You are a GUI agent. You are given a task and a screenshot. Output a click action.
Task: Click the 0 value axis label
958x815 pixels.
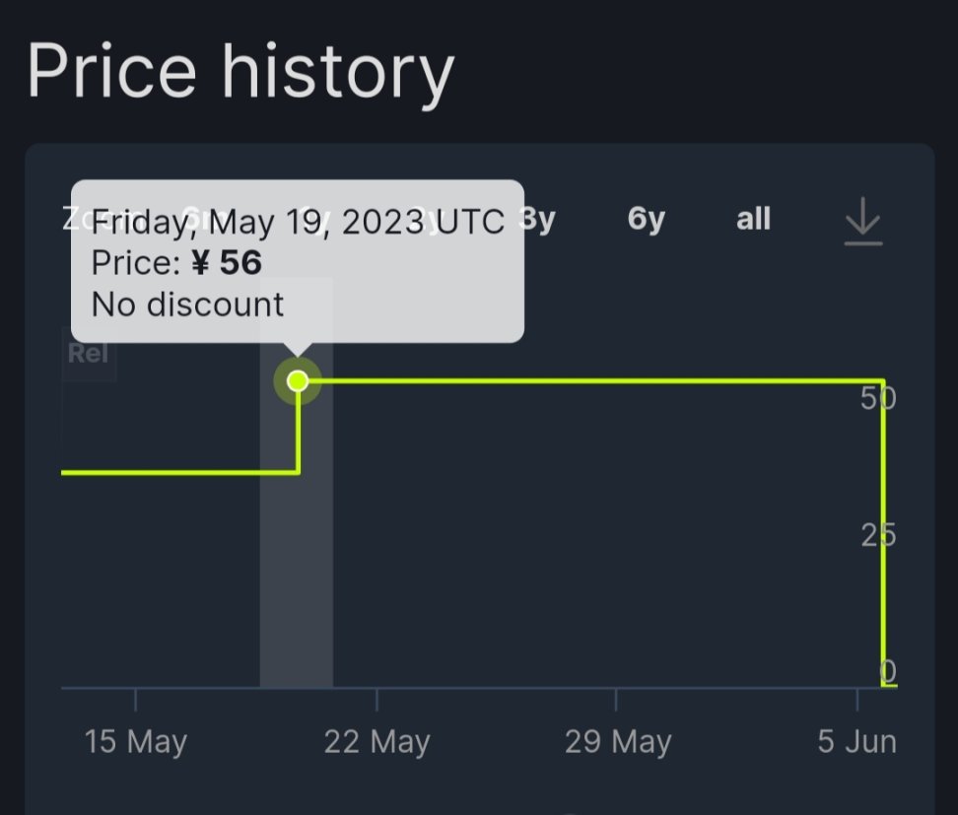(888, 671)
